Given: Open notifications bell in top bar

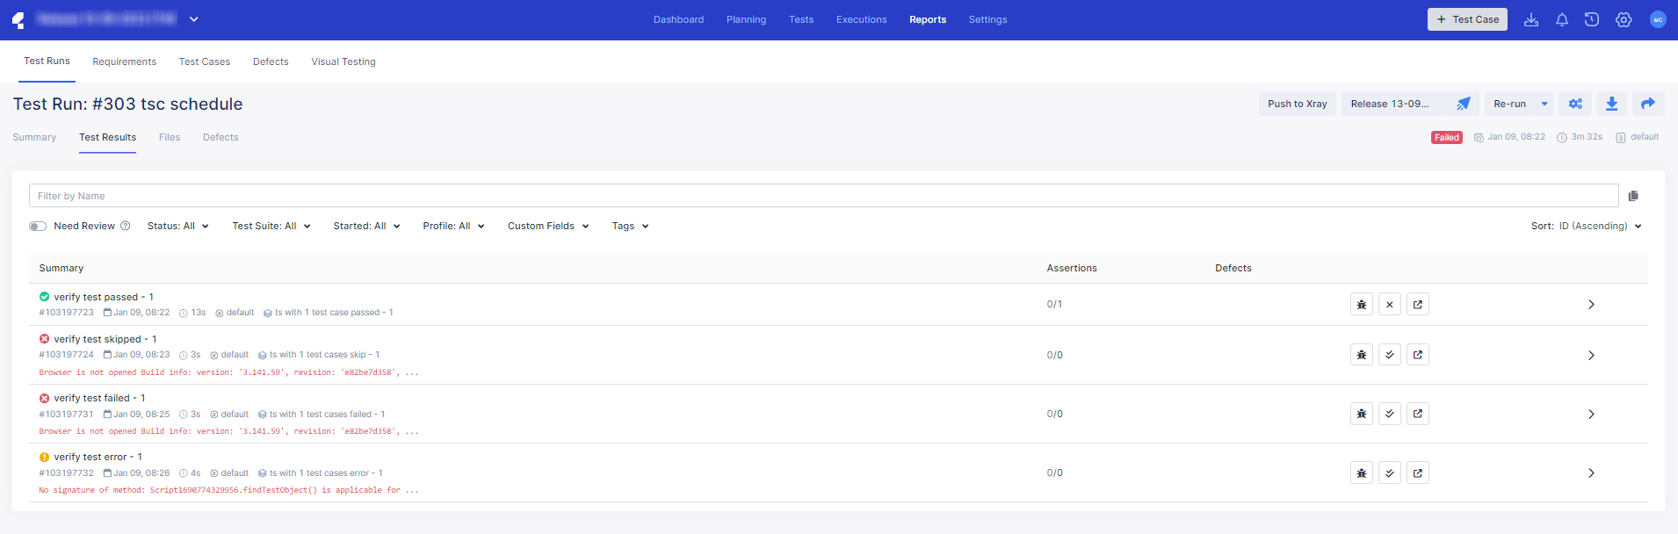Looking at the screenshot, I should [x=1561, y=19].
